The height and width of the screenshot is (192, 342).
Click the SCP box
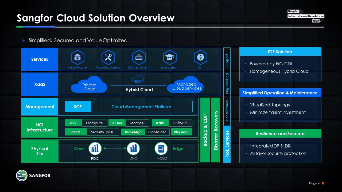(78, 107)
